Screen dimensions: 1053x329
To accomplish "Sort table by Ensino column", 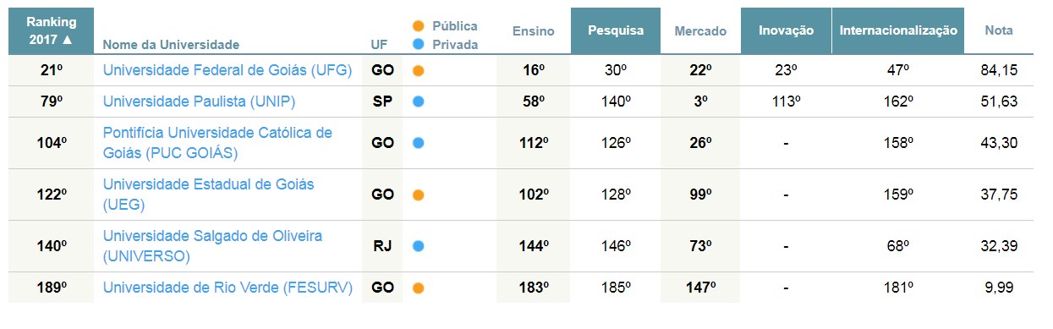I will pyautogui.click(x=534, y=31).
